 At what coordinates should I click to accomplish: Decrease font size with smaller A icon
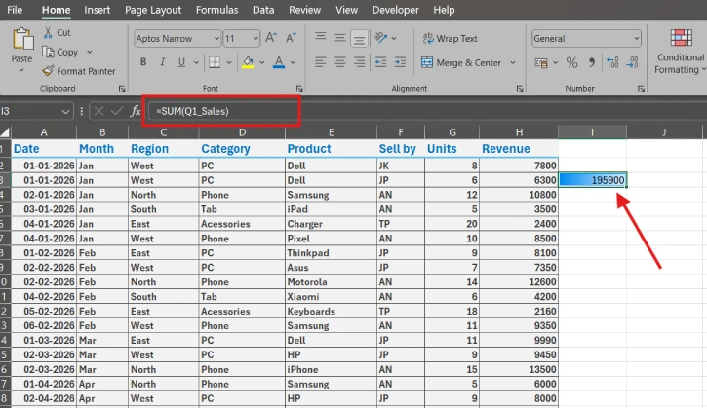pos(292,38)
